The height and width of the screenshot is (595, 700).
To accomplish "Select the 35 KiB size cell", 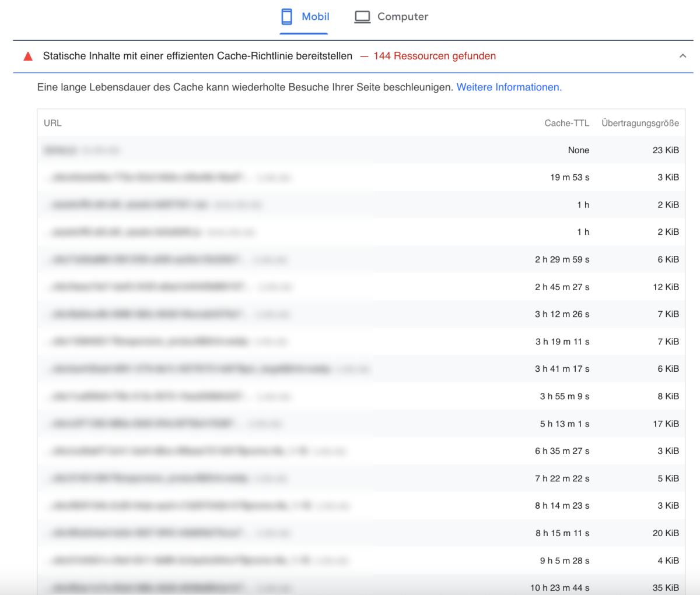I will point(666,587).
